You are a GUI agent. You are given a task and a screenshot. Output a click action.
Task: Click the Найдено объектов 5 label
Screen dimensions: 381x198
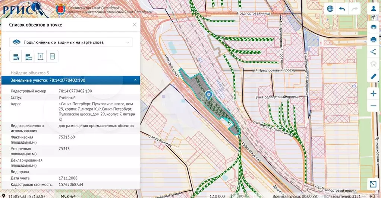30,73
